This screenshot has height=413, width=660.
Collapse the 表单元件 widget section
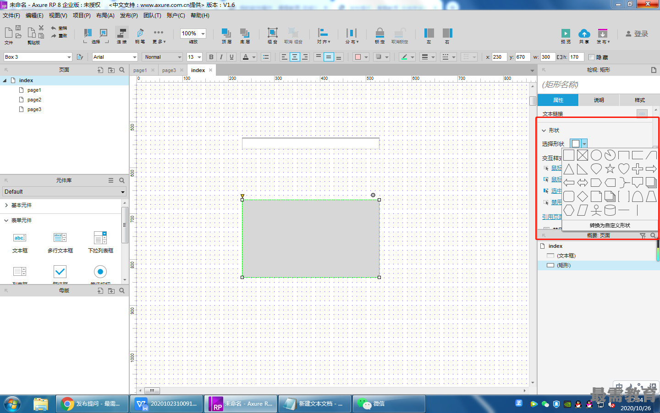(x=6, y=220)
